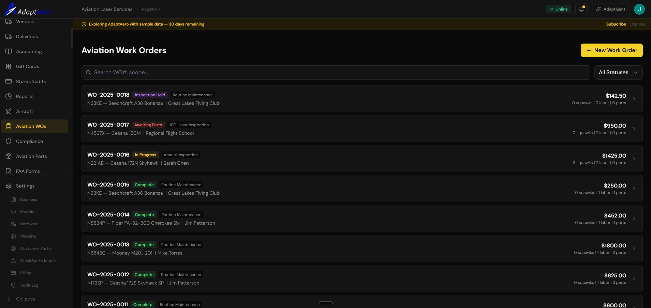Open the Reports section
Viewport: 651px width, 308px height.
pyautogui.click(x=25, y=96)
